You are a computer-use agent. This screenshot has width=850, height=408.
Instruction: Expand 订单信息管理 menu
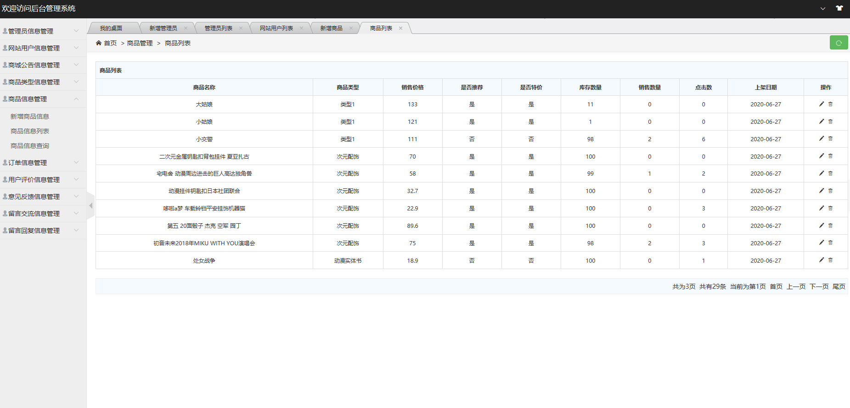click(x=43, y=163)
